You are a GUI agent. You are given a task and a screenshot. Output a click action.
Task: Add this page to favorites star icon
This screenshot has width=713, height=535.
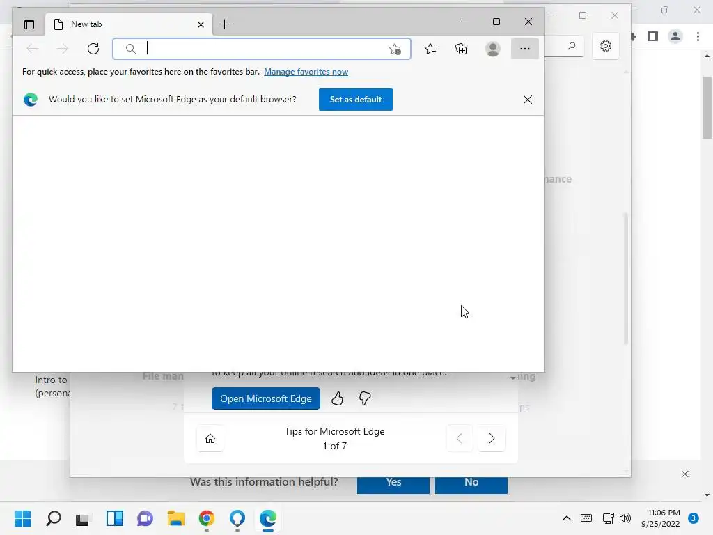tap(395, 49)
